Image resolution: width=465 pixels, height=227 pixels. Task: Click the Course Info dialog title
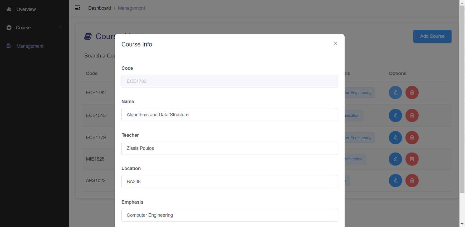point(137,44)
